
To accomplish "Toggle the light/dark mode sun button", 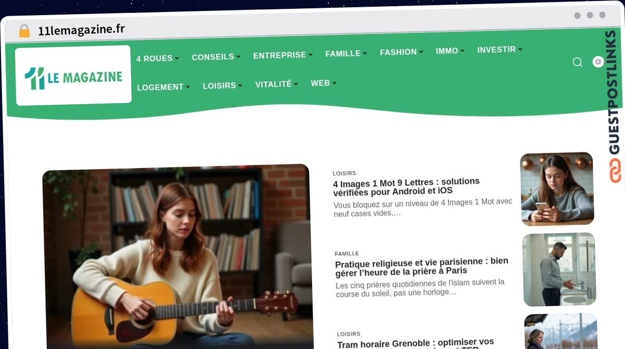I will point(598,61).
